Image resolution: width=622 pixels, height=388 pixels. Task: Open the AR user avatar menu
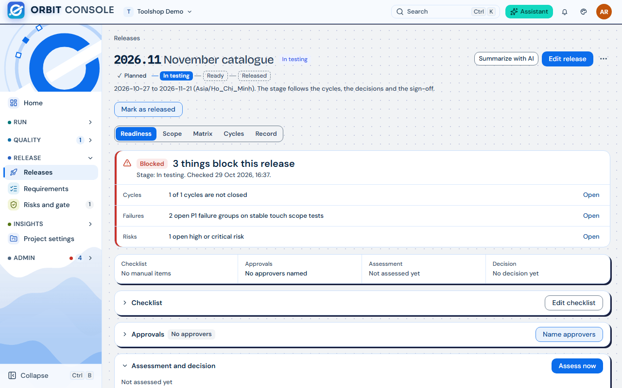pyautogui.click(x=604, y=12)
